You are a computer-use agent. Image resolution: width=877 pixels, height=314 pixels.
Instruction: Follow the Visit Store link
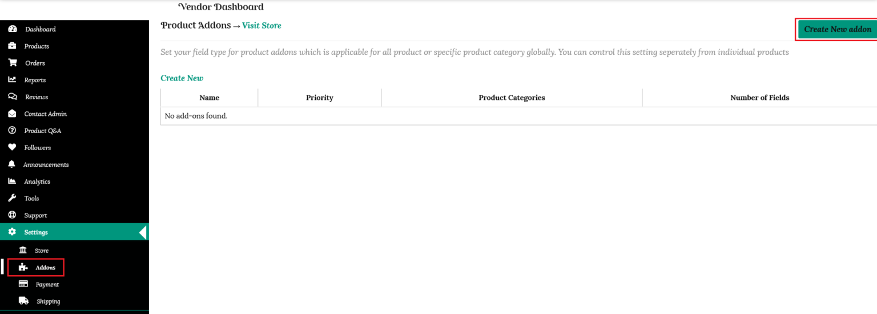[262, 26]
